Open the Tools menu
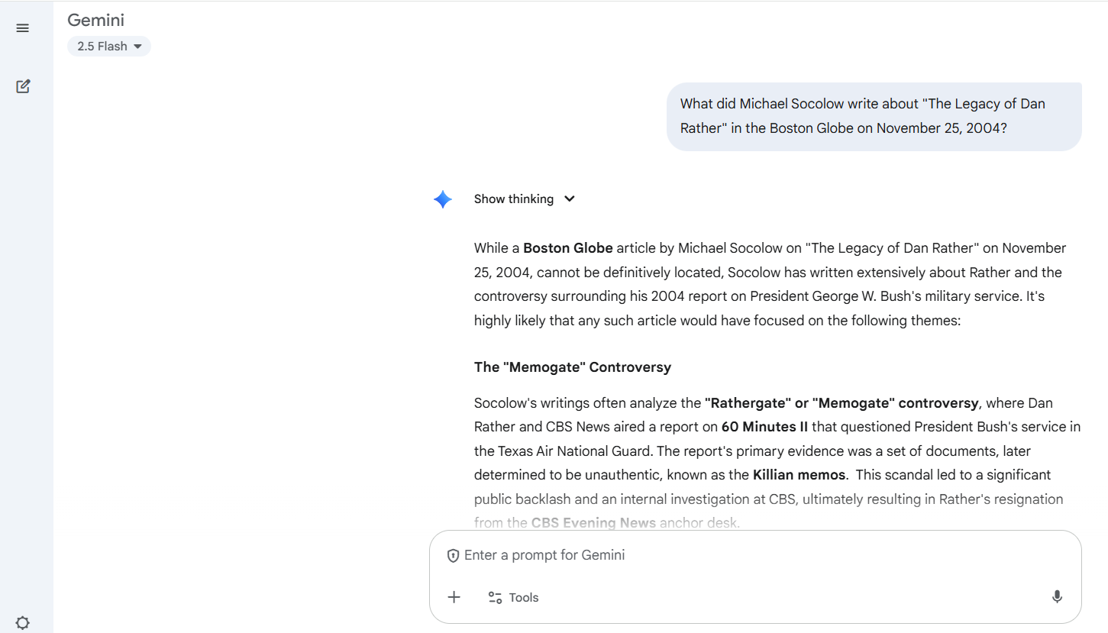This screenshot has width=1108, height=633. pos(513,597)
